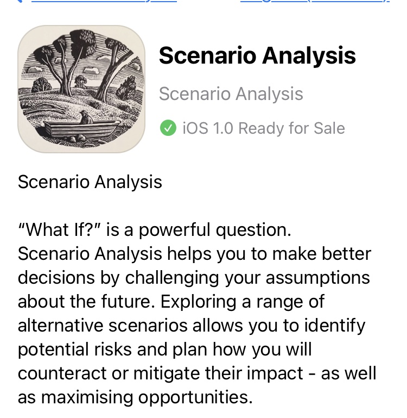Screen dimensions: 407x418
Task: Tap the Scenario Analysis description heading
Action: click(90, 182)
